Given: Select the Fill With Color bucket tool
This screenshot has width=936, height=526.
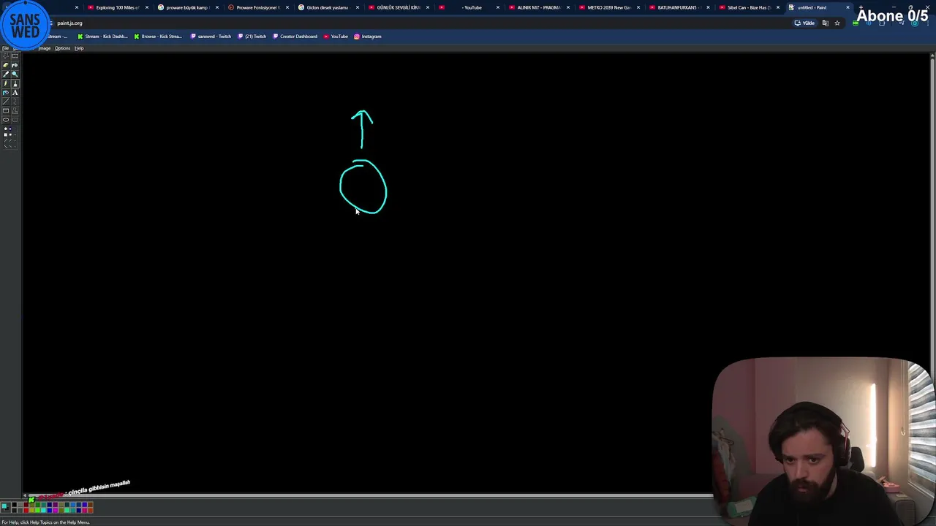Looking at the screenshot, I should click(15, 65).
